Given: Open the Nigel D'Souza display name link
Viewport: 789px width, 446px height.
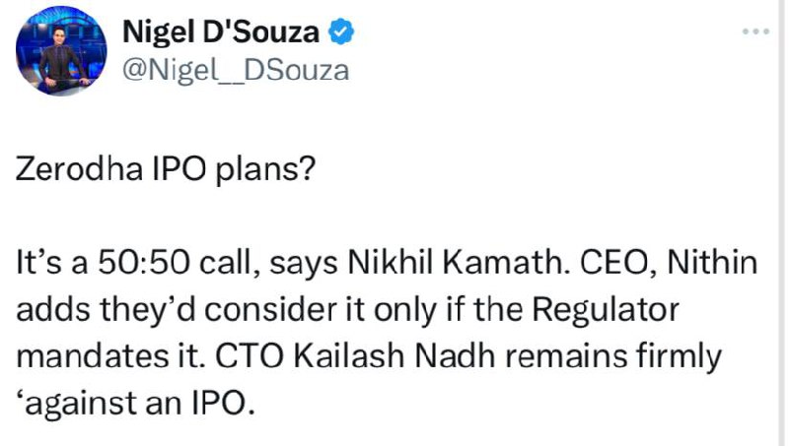Looking at the screenshot, I should 221,32.
